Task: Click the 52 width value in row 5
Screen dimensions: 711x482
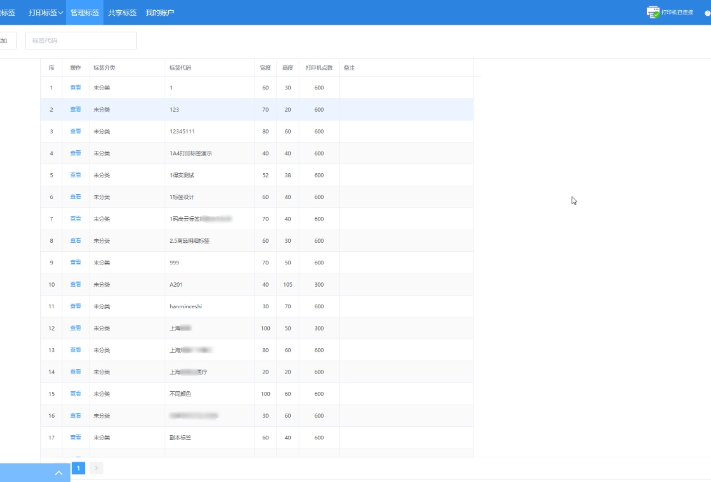Action: [265, 175]
